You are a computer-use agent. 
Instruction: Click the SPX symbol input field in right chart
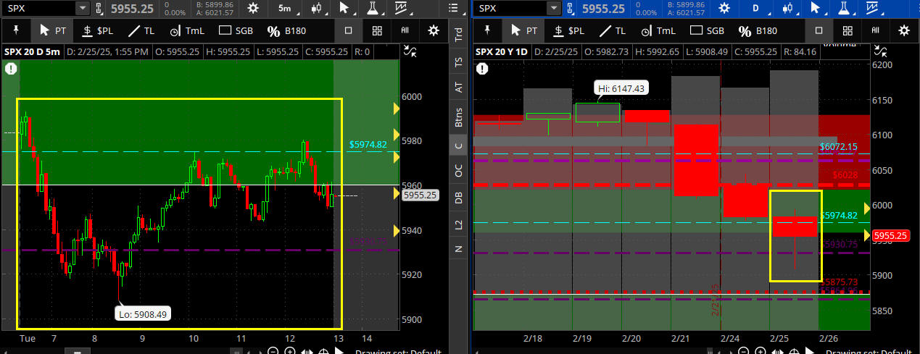click(510, 9)
